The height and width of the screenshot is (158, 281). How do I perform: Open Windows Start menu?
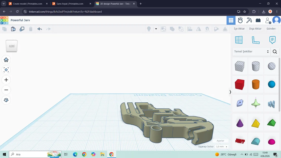point(4,154)
